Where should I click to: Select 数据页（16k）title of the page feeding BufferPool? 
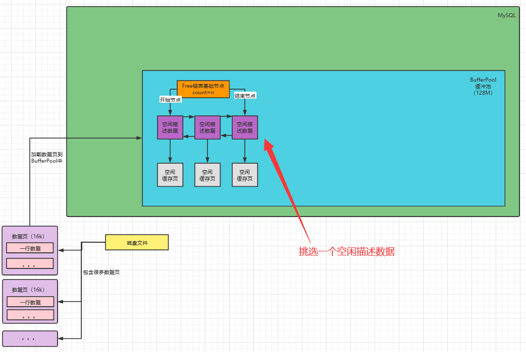tap(28, 236)
